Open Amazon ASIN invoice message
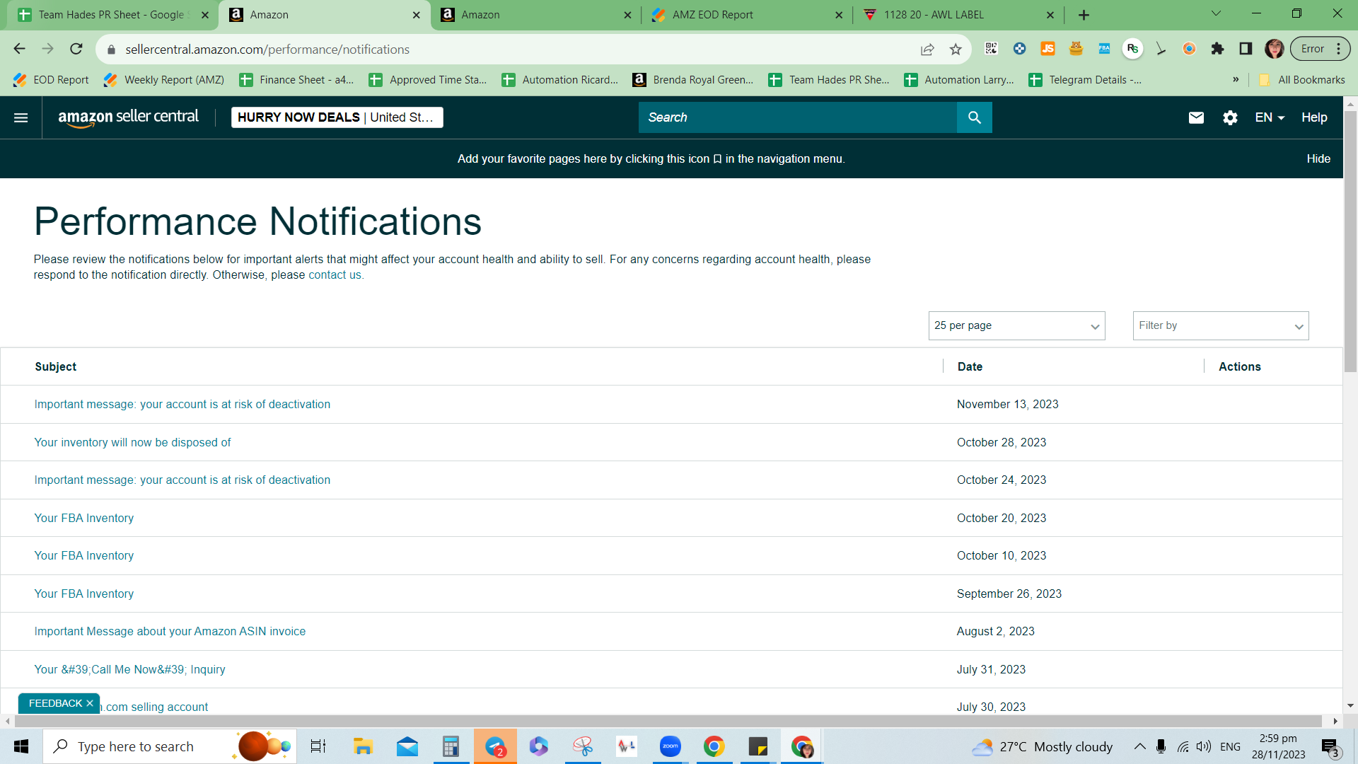The image size is (1358, 764). (x=170, y=631)
